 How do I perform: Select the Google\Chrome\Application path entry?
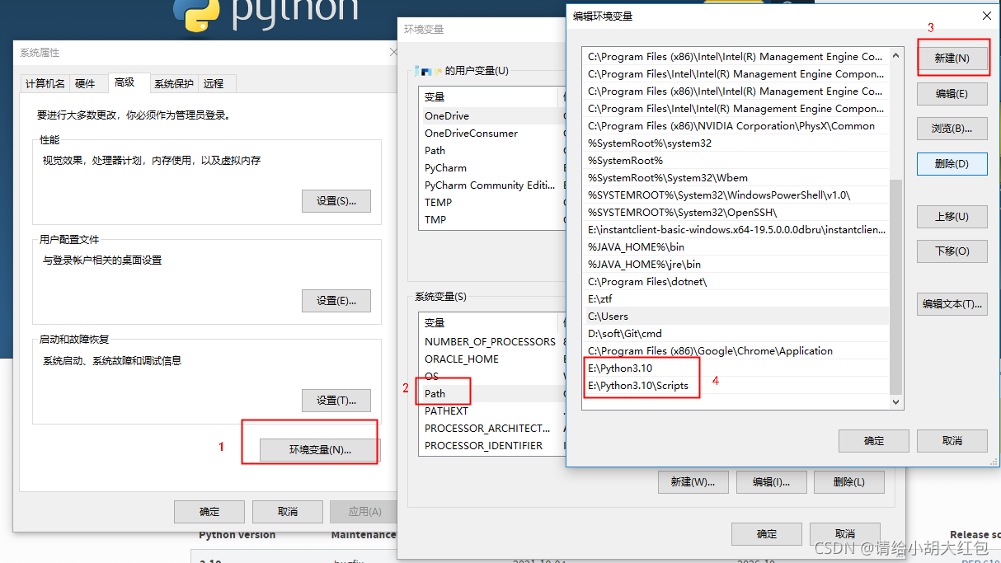737,351
